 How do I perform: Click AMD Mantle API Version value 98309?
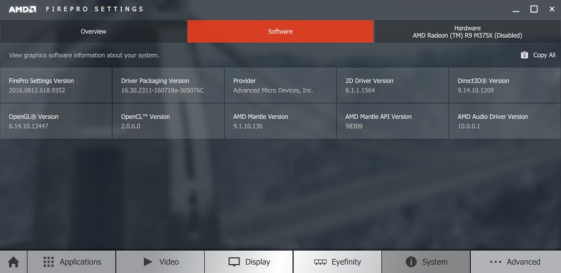[x=354, y=126]
